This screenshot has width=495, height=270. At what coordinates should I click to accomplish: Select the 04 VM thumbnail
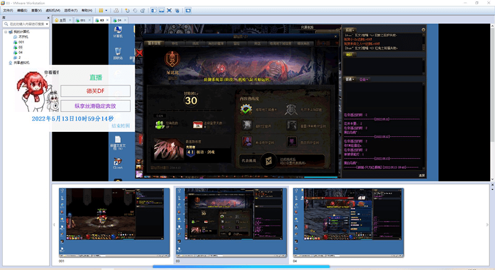coord(348,223)
